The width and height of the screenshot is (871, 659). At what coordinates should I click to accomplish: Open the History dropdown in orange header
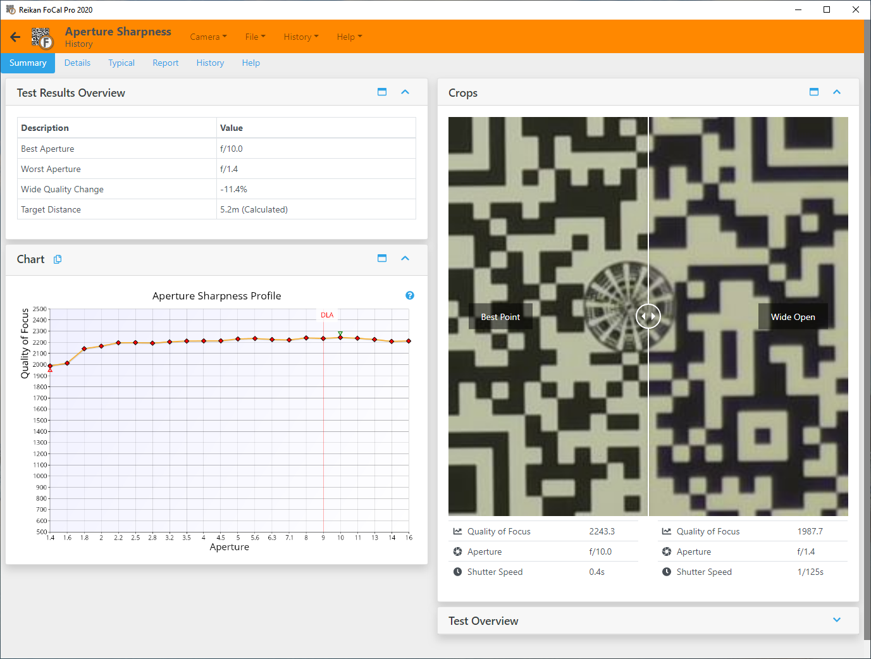(301, 37)
